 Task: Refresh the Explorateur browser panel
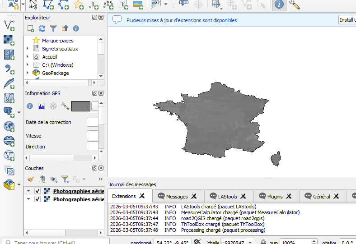pyautogui.click(x=42, y=28)
